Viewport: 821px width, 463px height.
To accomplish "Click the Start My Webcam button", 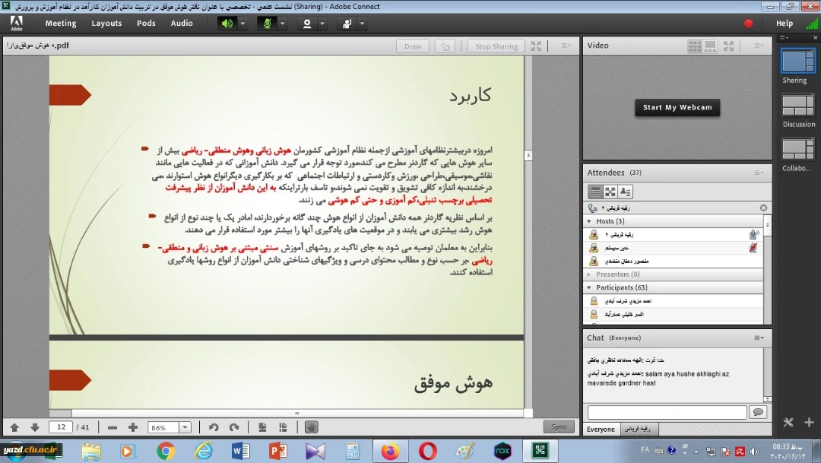I will [677, 108].
